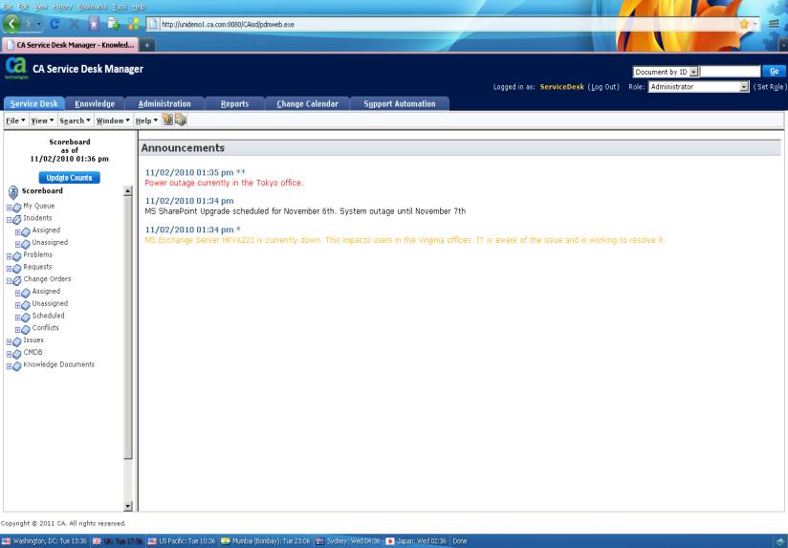This screenshot has height=548, width=788.
Task: Open the Search menu
Action: click(x=75, y=121)
